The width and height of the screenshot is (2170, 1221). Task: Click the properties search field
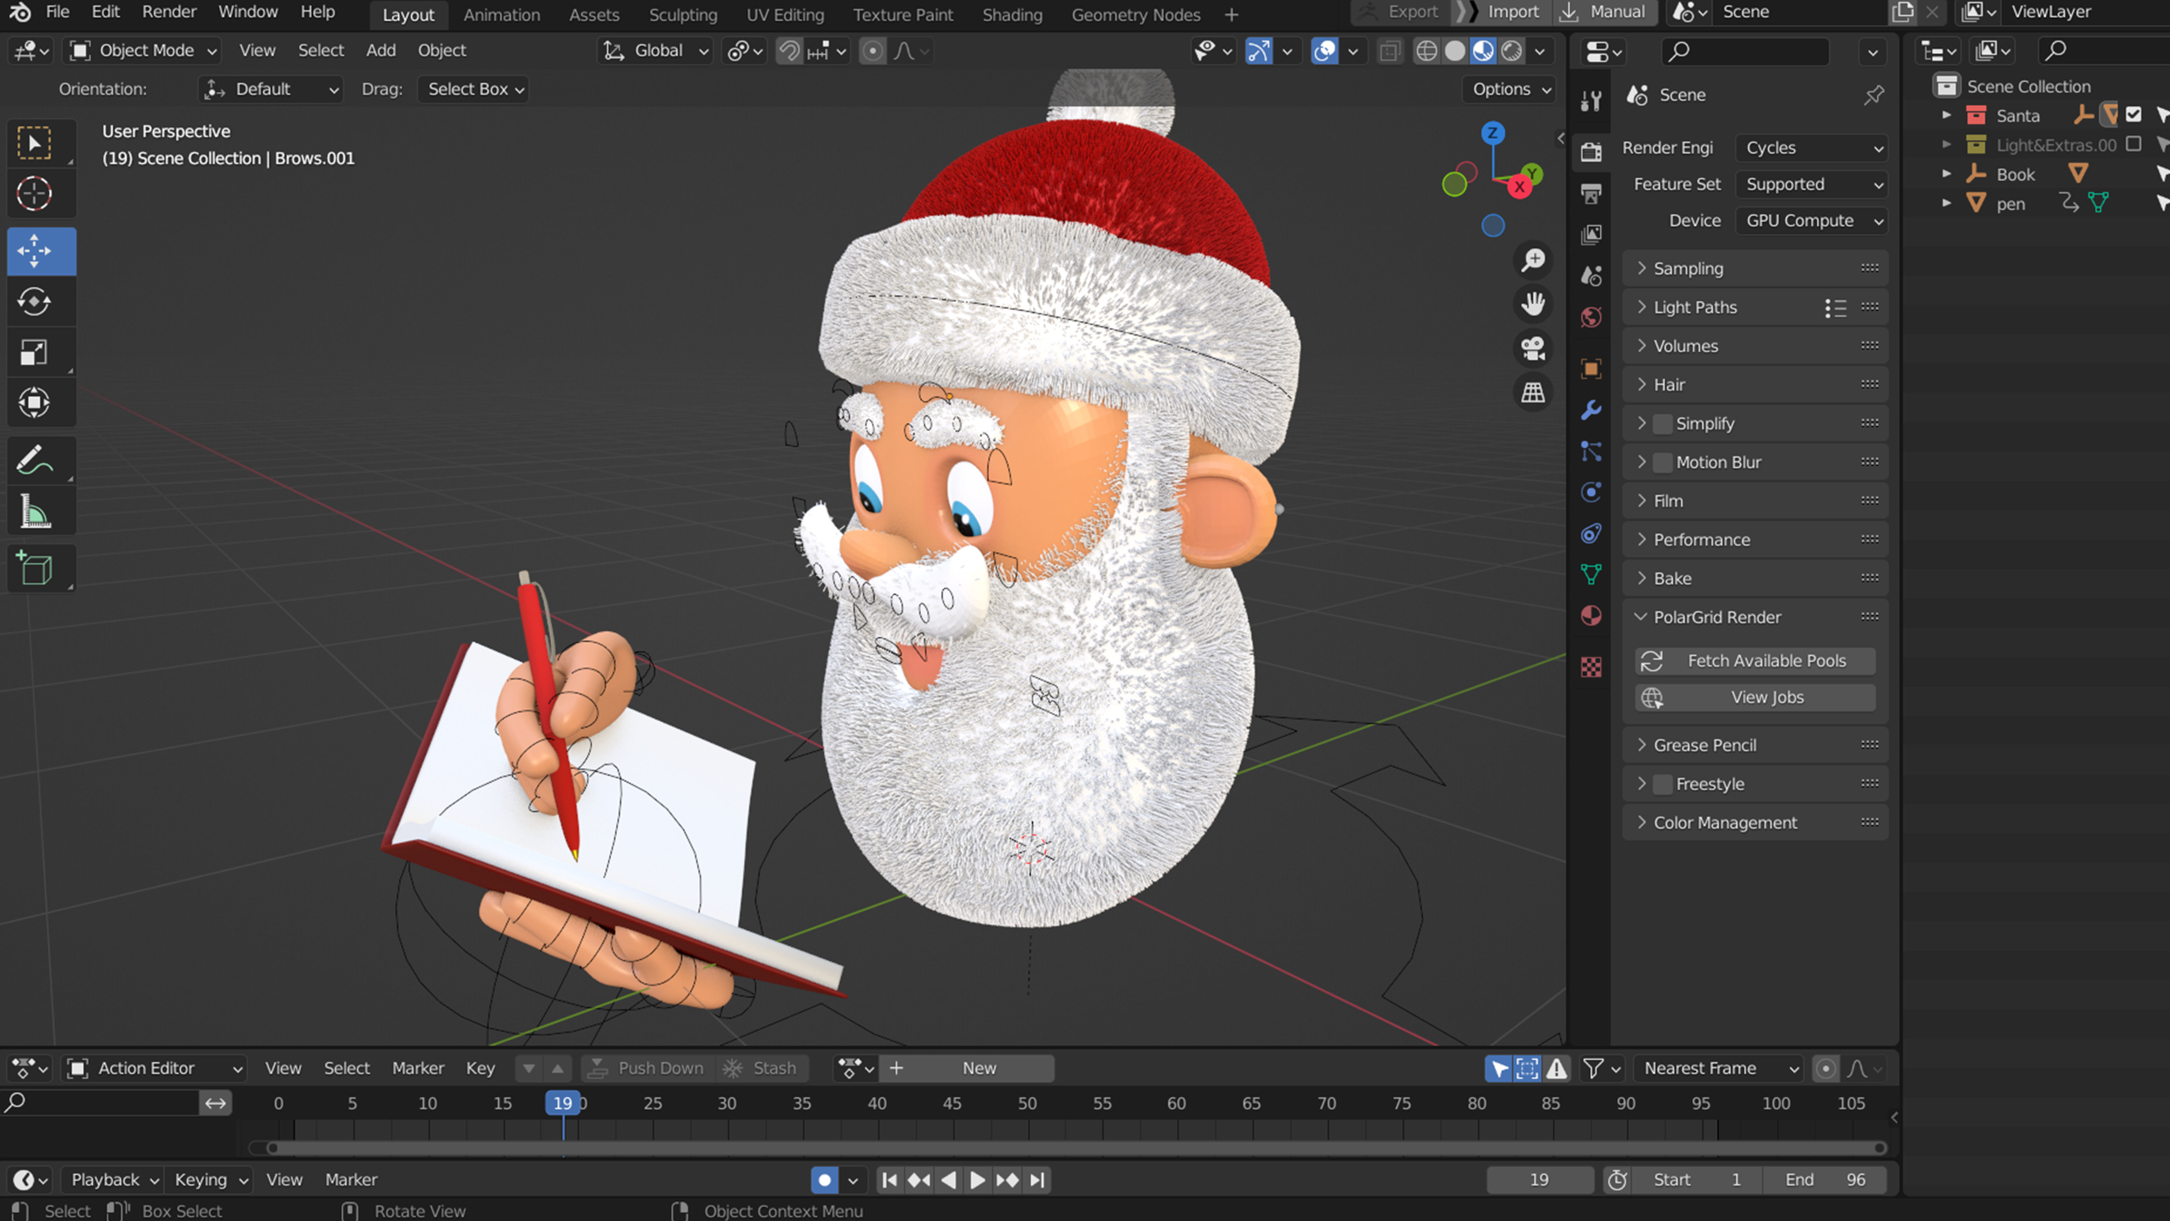[1745, 52]
